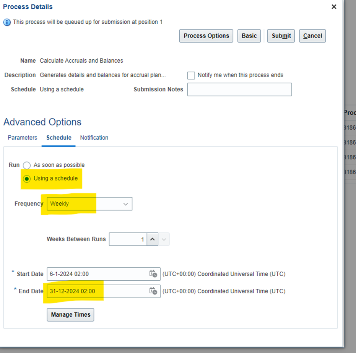The height and width of the screenshot is (353, 356).
Task: Select the As soon as possible option
Action: [x=26, y=165]
